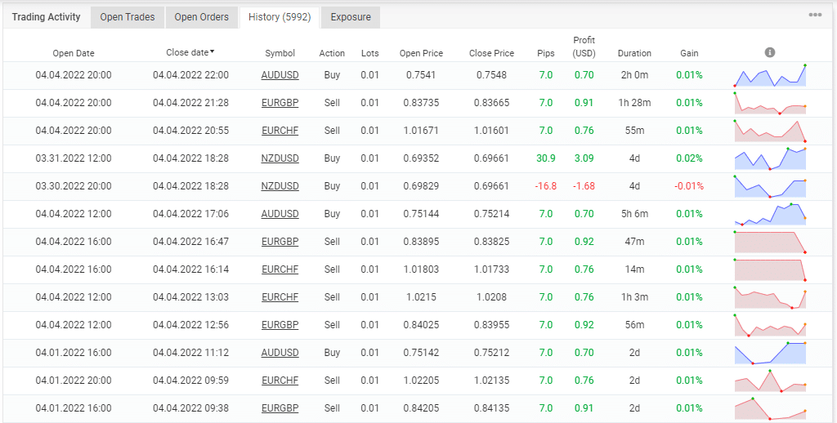
Task: Click the Close date sort arrow
Action: pos(213,52)
